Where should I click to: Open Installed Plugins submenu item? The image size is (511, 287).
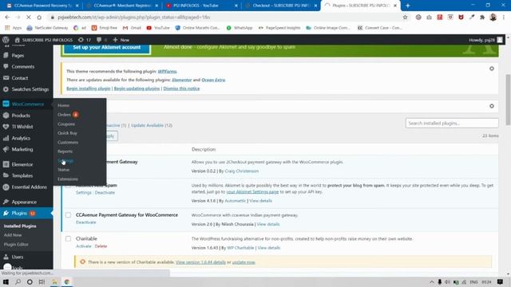click(x=20, y=226)
